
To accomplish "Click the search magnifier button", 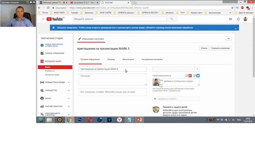I will coord(172,19).
